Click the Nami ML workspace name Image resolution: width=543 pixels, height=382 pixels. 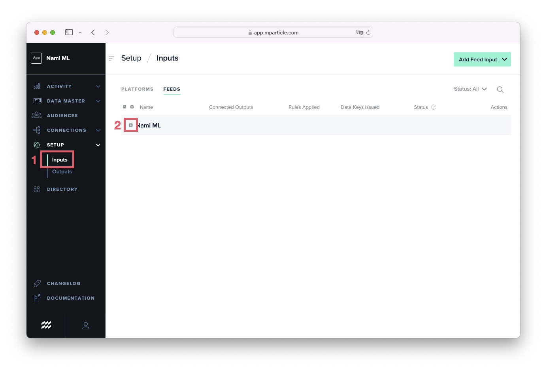58,58
